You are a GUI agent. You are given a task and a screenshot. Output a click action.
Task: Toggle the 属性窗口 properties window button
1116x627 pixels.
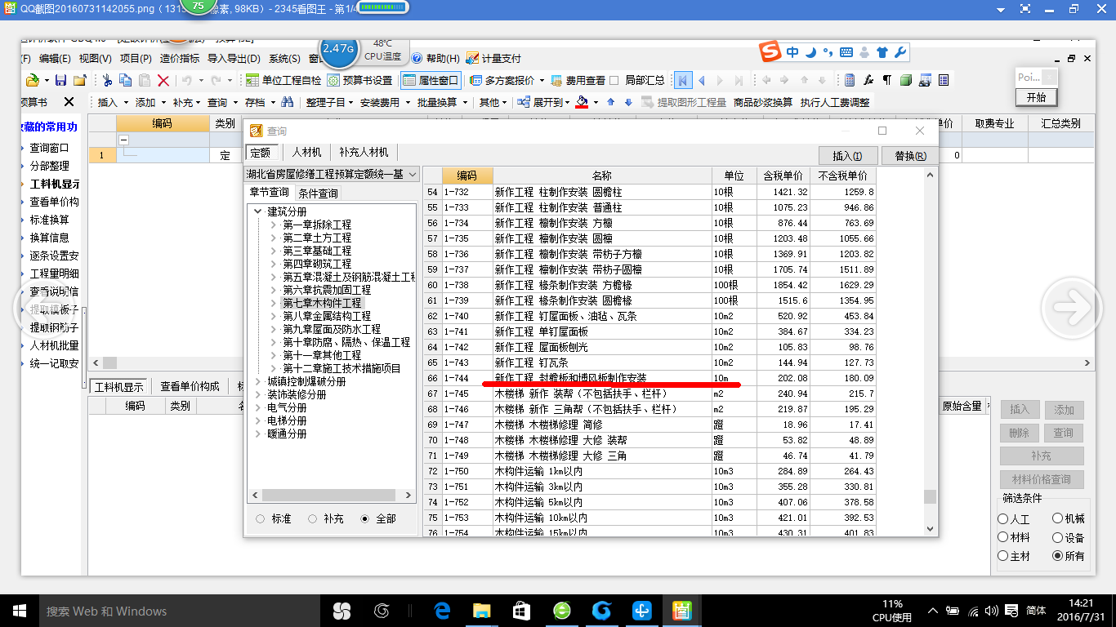point(431,80)
